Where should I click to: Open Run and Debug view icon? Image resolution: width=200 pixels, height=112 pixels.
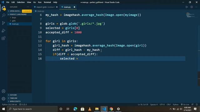(x=3, y=30)
